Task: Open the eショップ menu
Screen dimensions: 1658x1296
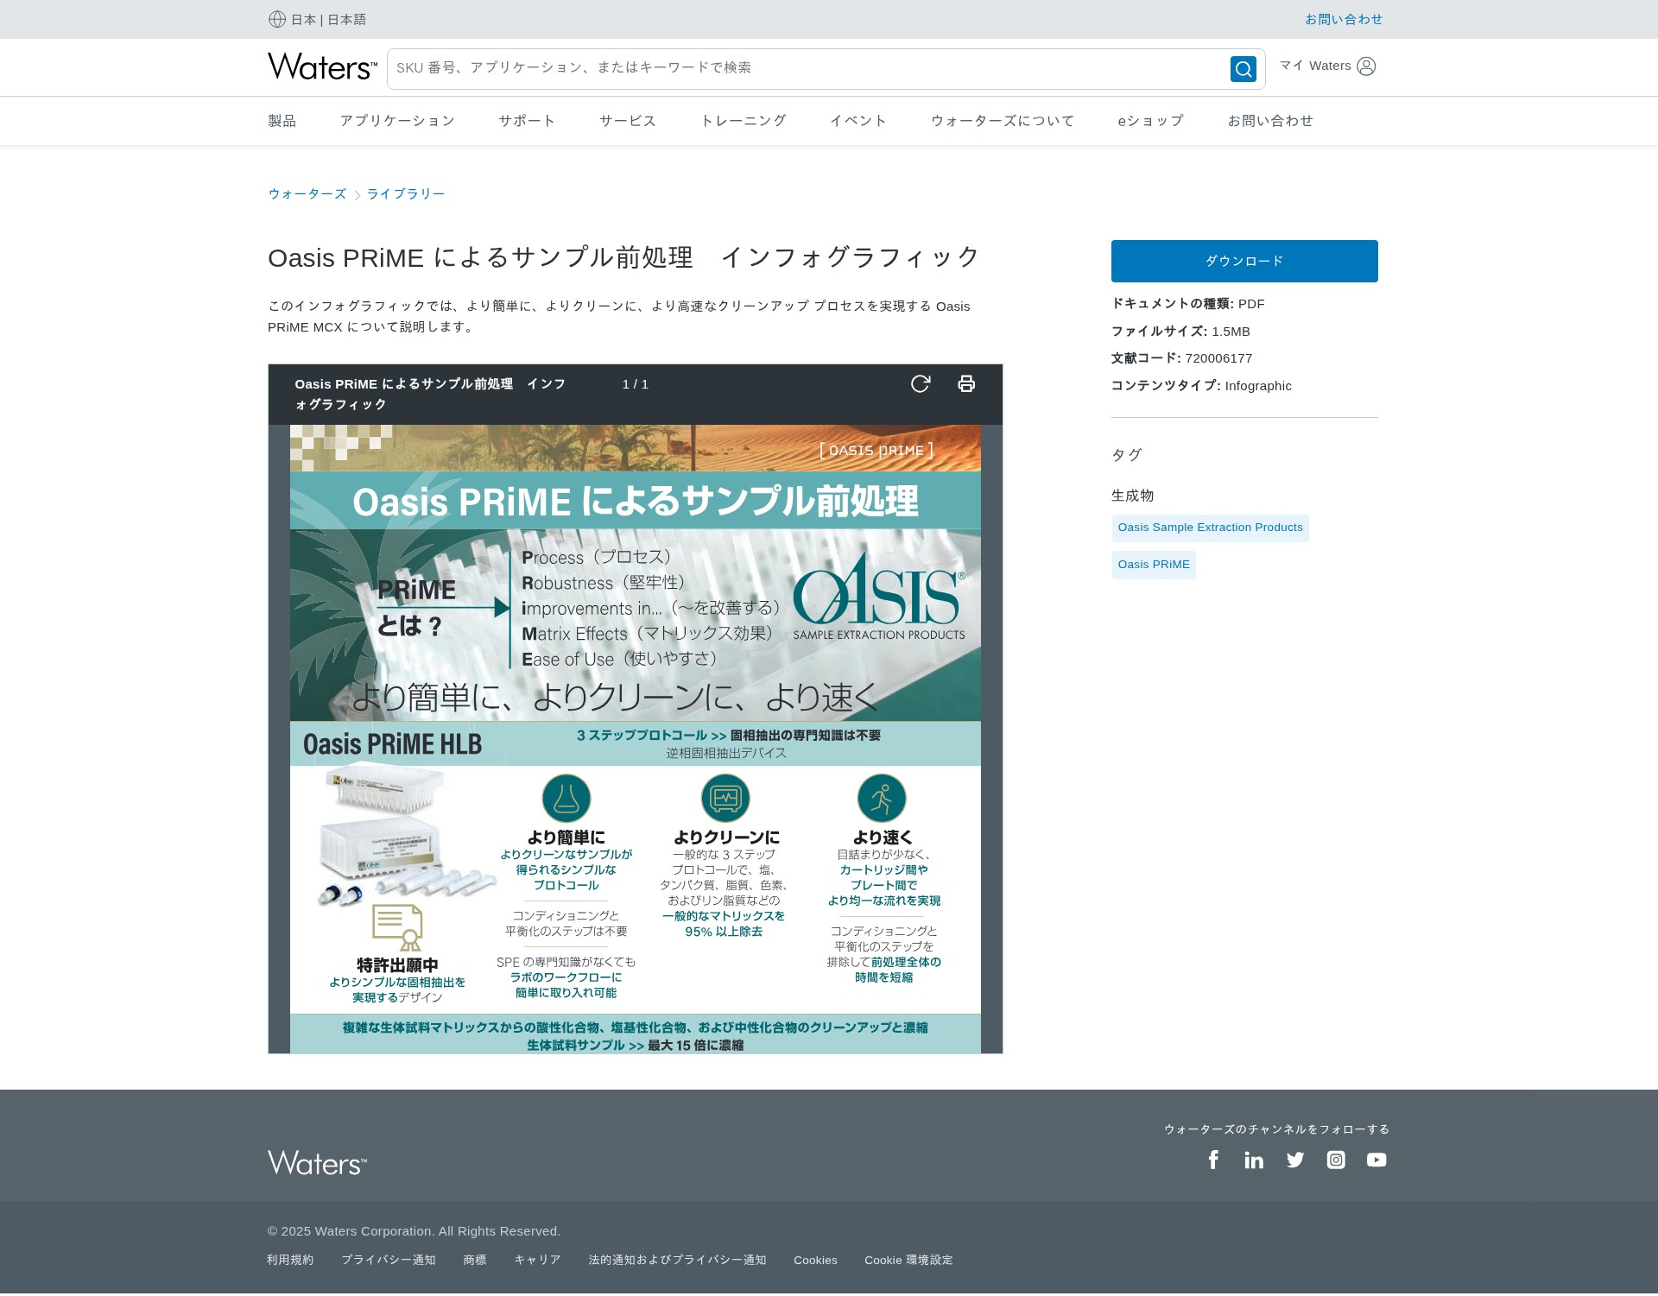Action: (1151, 121)
